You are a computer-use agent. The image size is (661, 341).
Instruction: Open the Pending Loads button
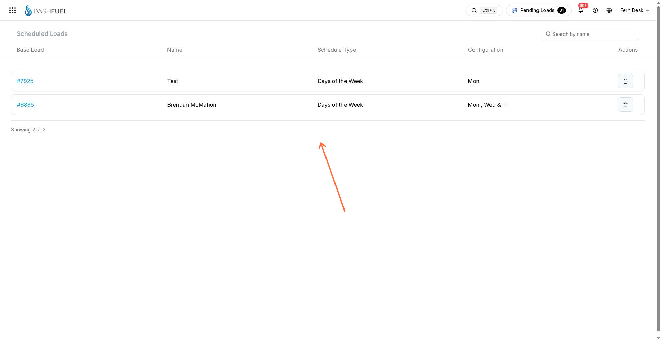pyautogui.click(x=539, y=10)
